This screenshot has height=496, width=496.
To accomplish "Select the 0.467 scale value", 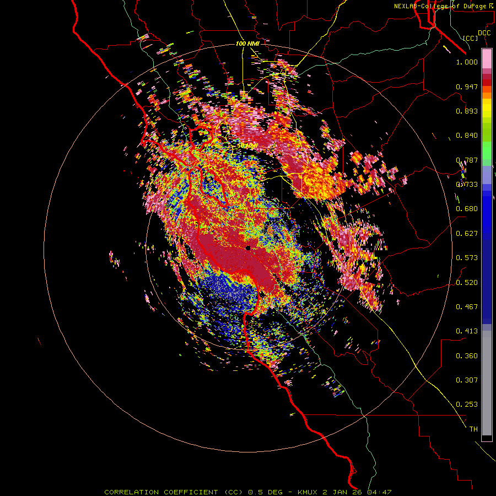I will [467, 307].
